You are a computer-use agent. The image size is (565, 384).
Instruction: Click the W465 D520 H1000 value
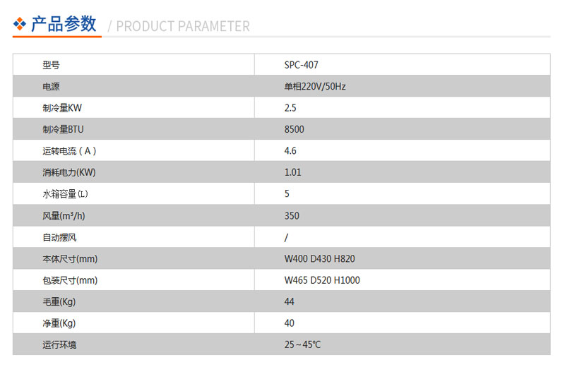point(322,280)
